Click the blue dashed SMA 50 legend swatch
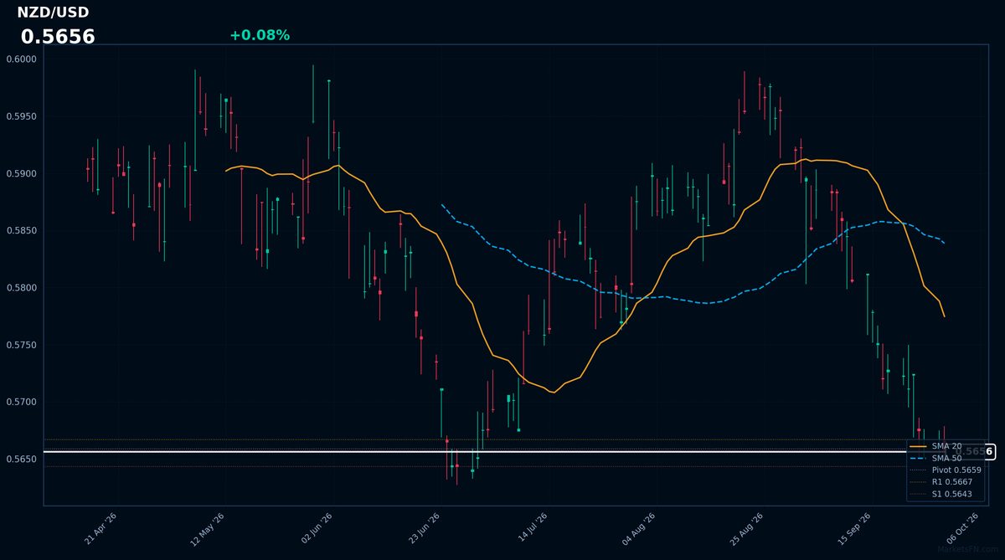 coord(918,458)
